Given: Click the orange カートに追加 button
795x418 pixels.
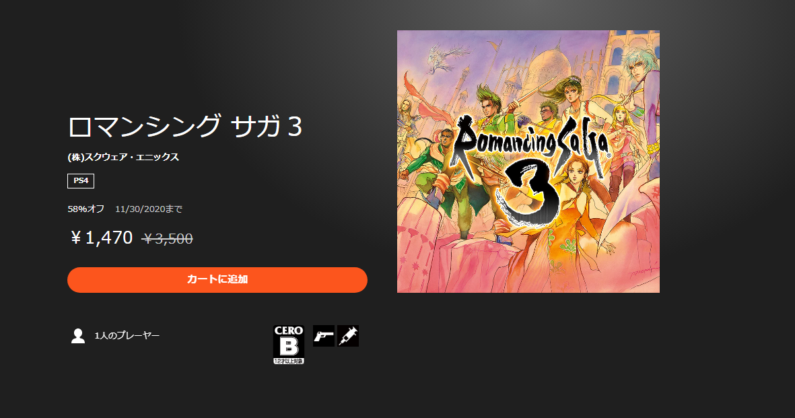Looking at the screenshot, I should click(x=217, y=279).
